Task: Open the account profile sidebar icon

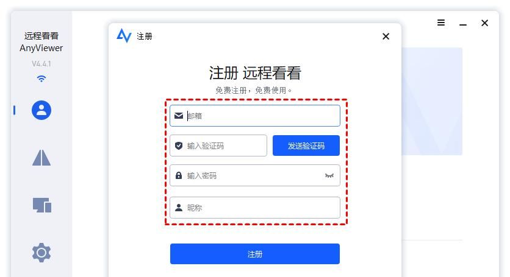Action: [41, 110]
